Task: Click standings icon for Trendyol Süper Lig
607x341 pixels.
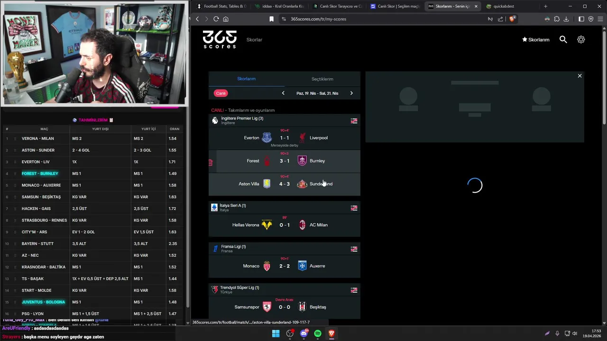Action: coord(354,290)
